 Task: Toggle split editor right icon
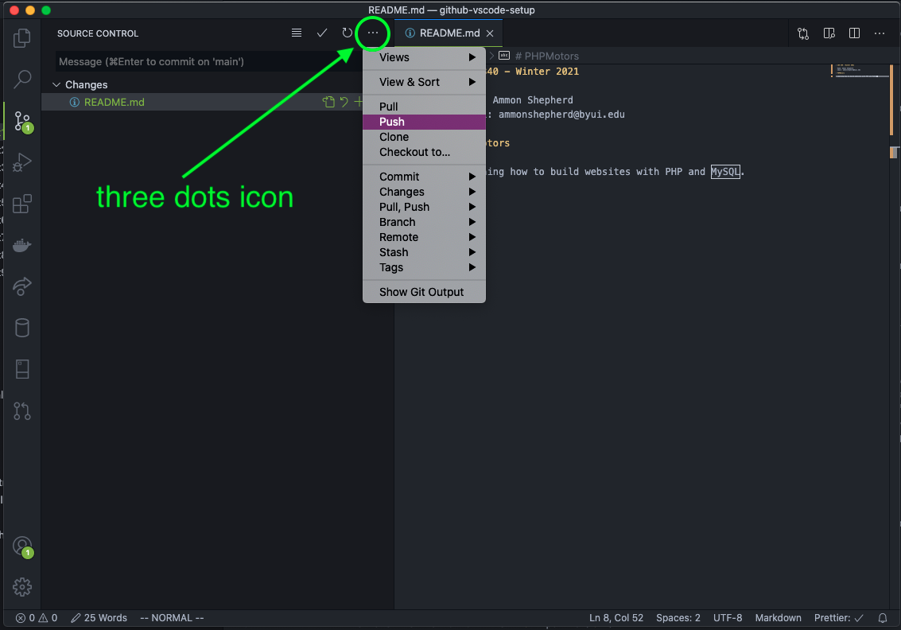tap(854, 33)
